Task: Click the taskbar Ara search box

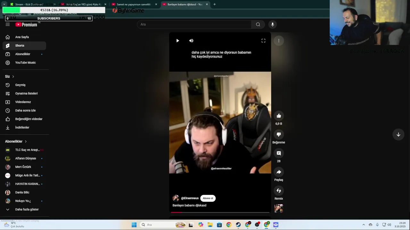Action: (x=163, y=225)
